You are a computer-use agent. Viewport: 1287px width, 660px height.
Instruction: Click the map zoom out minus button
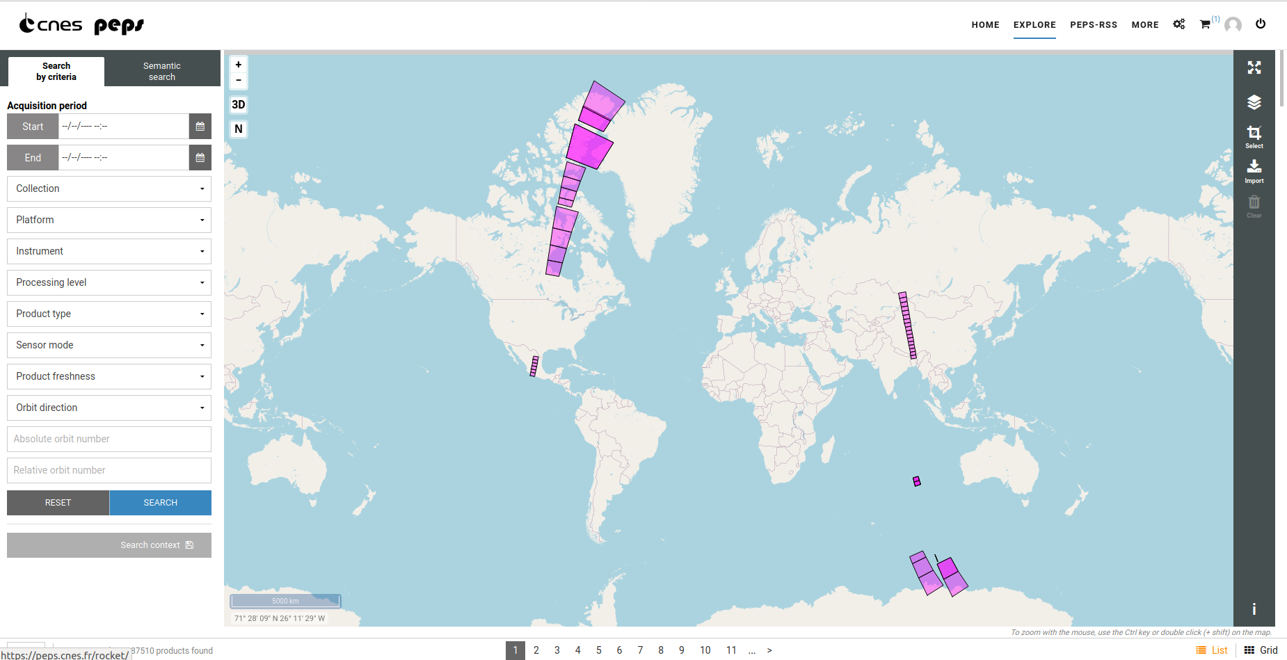tap(239, 81)
